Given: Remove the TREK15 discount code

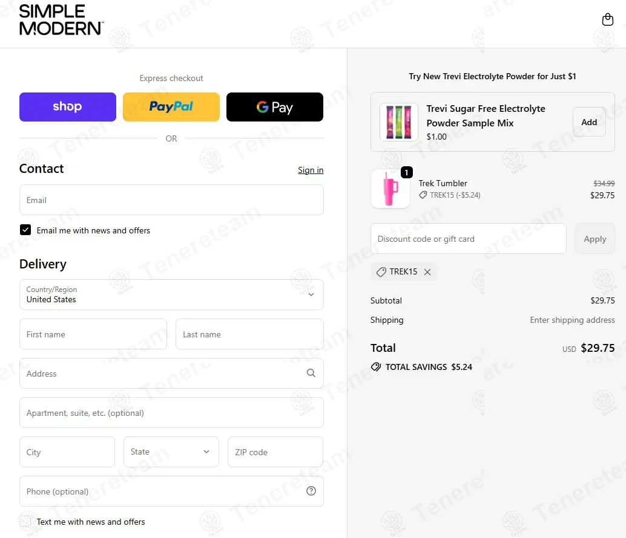Looking at the screenshot, I should 427,272.
